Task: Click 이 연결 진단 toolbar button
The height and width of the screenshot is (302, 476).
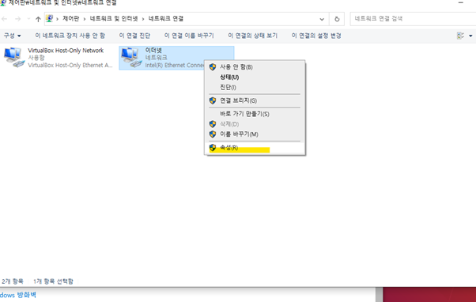Action: pyautogui.click(x=134, y=36)
